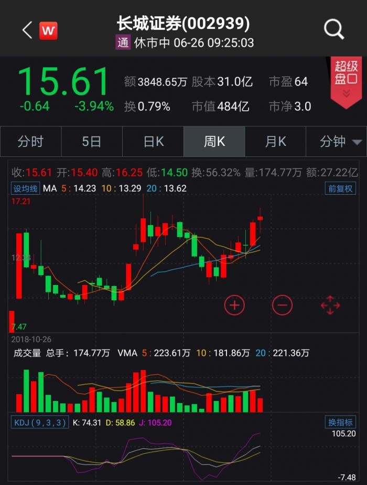Tap the VMA 10: 181.86万 value
367x485 pixels.
tap(223, 353)
